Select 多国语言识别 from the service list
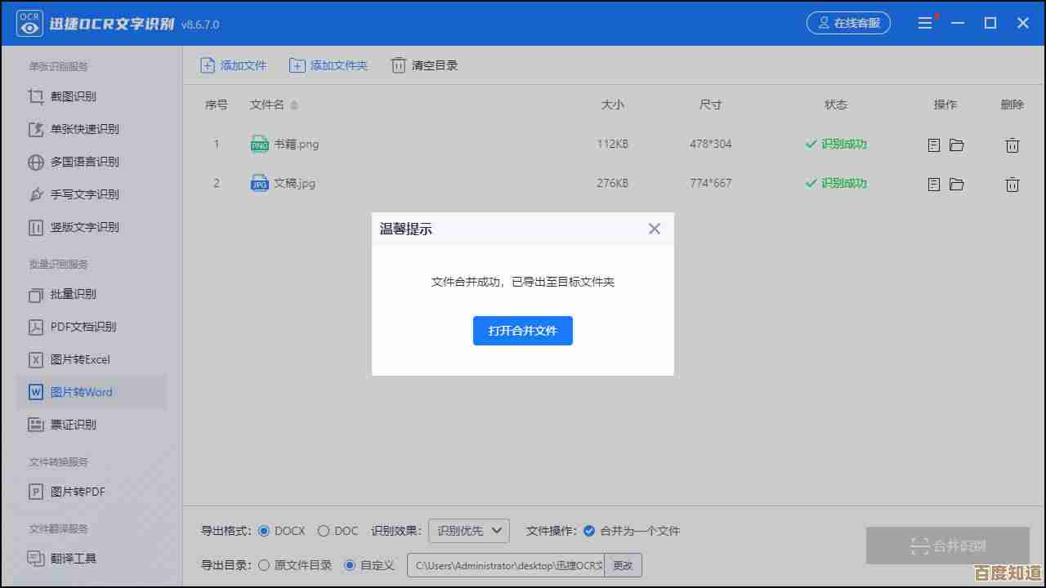This screenshot has height=588, width=1046. pos(78,162)
